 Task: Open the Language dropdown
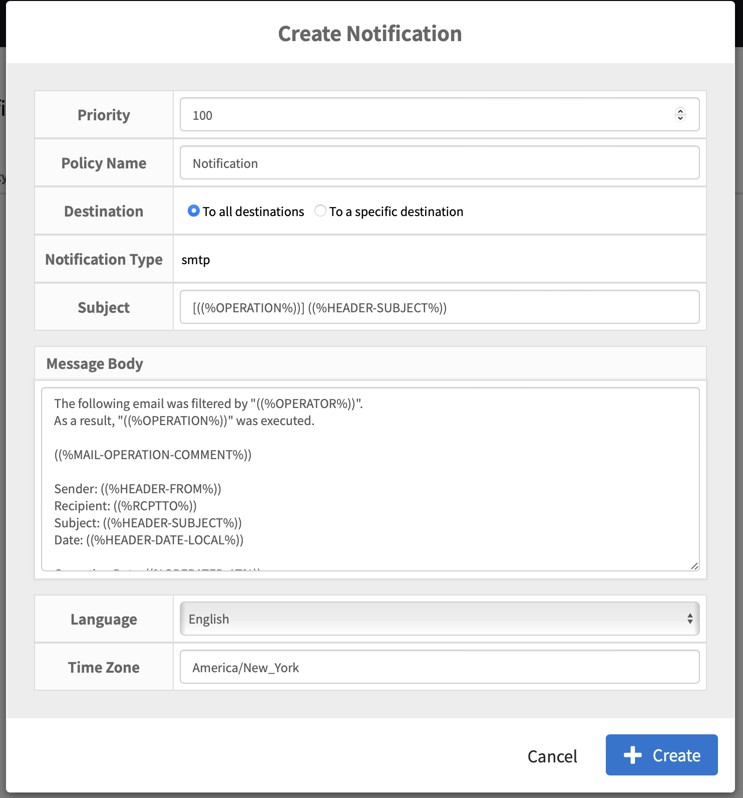pos(440,619)
